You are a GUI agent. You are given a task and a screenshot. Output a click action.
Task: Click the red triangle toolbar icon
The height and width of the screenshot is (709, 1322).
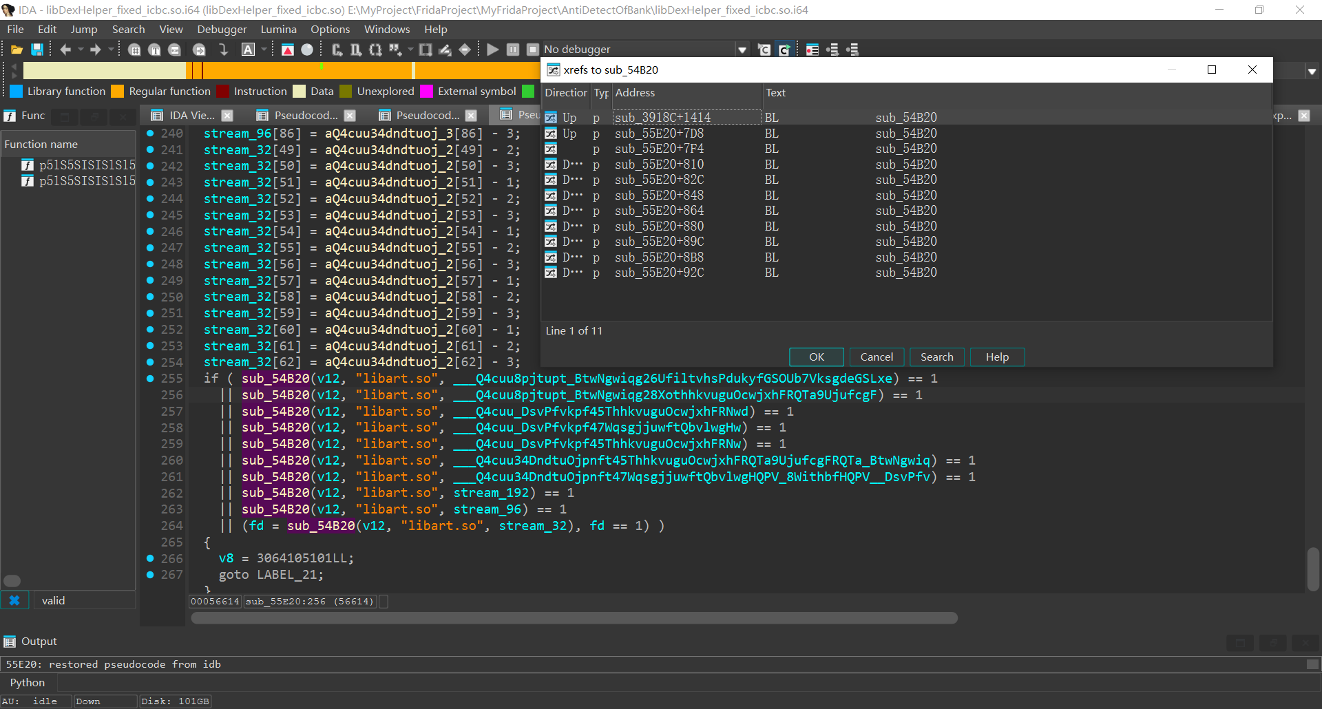click(x=288, y=50)
